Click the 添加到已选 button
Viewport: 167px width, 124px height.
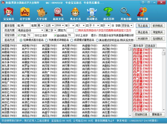click(141, 114)
